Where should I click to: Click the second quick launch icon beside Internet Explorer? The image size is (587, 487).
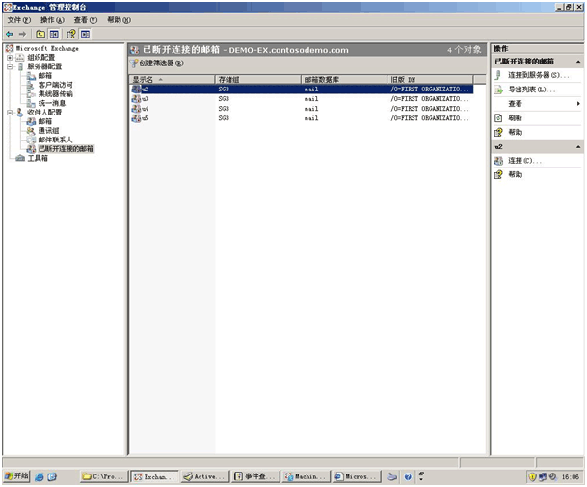pyautogui.click(x=52, y=477)
